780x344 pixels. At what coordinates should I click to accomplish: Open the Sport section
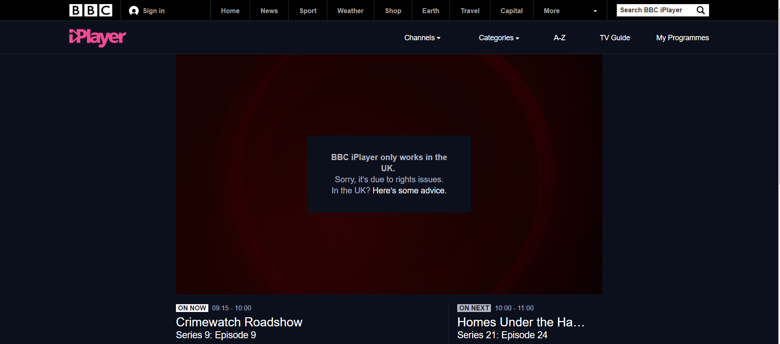click(308, 11)
